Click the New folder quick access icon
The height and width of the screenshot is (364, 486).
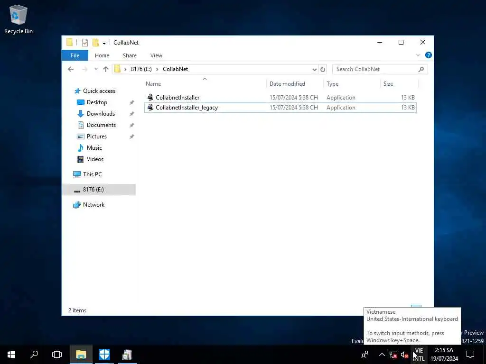95,42
